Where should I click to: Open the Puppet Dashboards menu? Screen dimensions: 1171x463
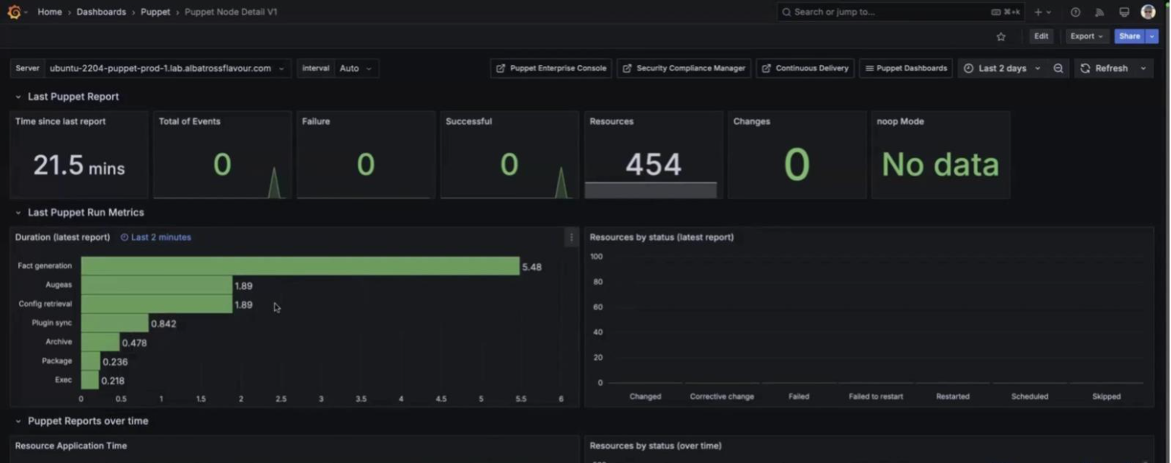(906, 68)
